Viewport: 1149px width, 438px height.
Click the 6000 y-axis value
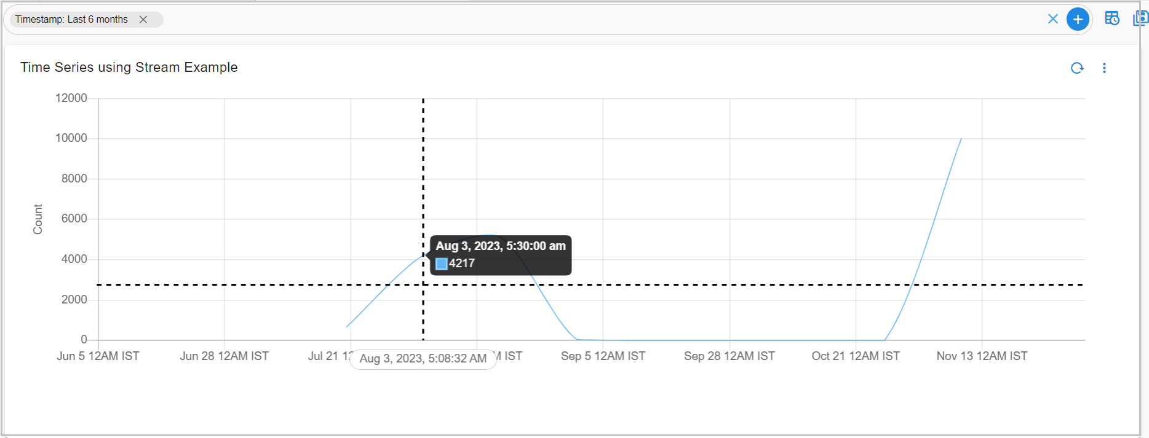click(74, 219)
